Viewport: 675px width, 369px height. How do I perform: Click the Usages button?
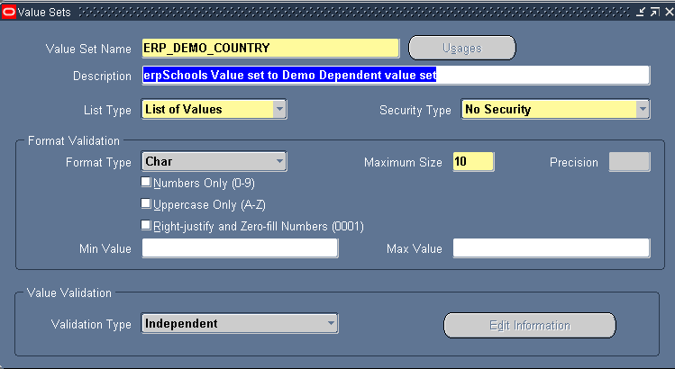coord(462,48)
